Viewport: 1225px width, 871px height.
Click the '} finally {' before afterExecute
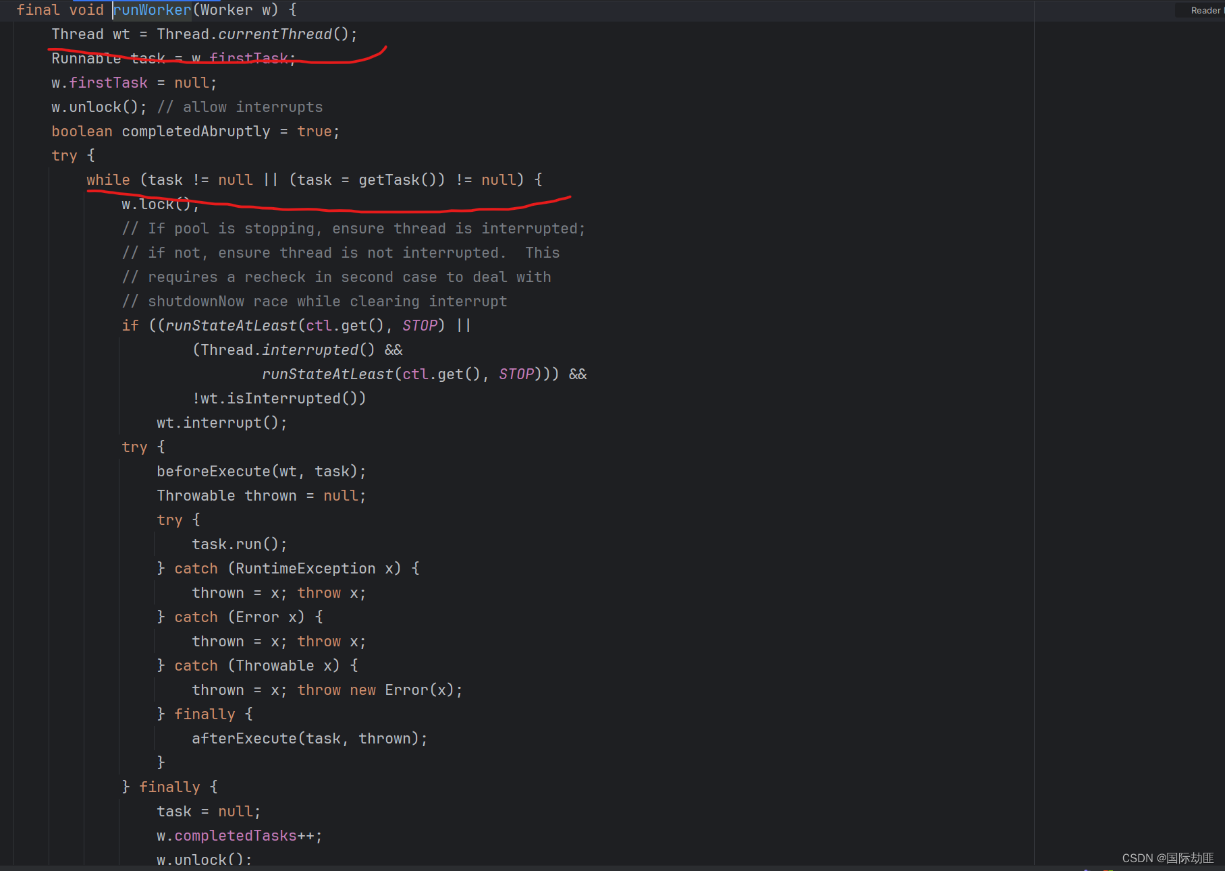[x=205, y=714]
